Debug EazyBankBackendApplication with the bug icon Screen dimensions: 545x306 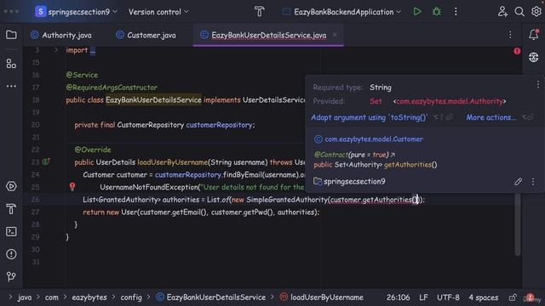(437, 12)
